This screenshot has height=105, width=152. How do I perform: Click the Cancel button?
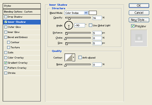139,13
